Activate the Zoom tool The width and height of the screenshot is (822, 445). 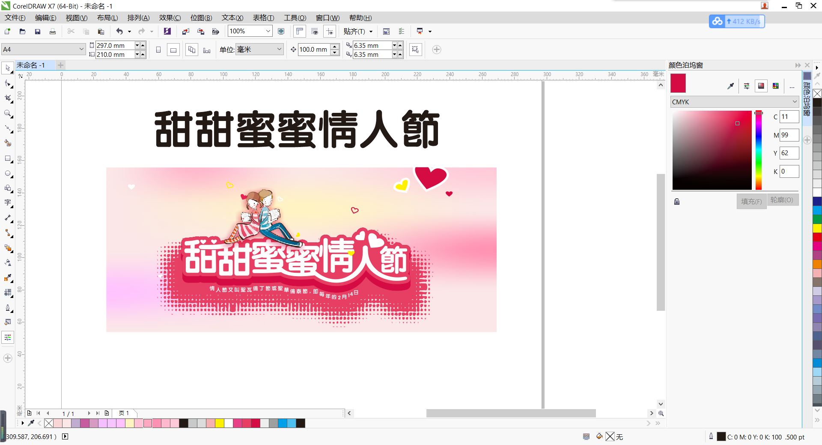(7, 114)
